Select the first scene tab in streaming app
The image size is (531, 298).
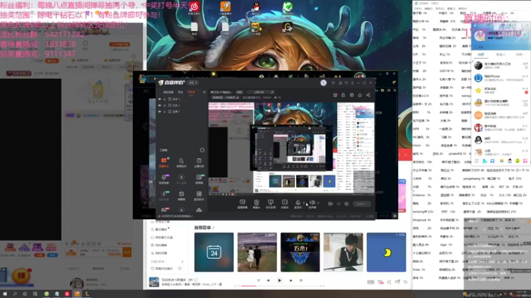[x=169, y=92]
